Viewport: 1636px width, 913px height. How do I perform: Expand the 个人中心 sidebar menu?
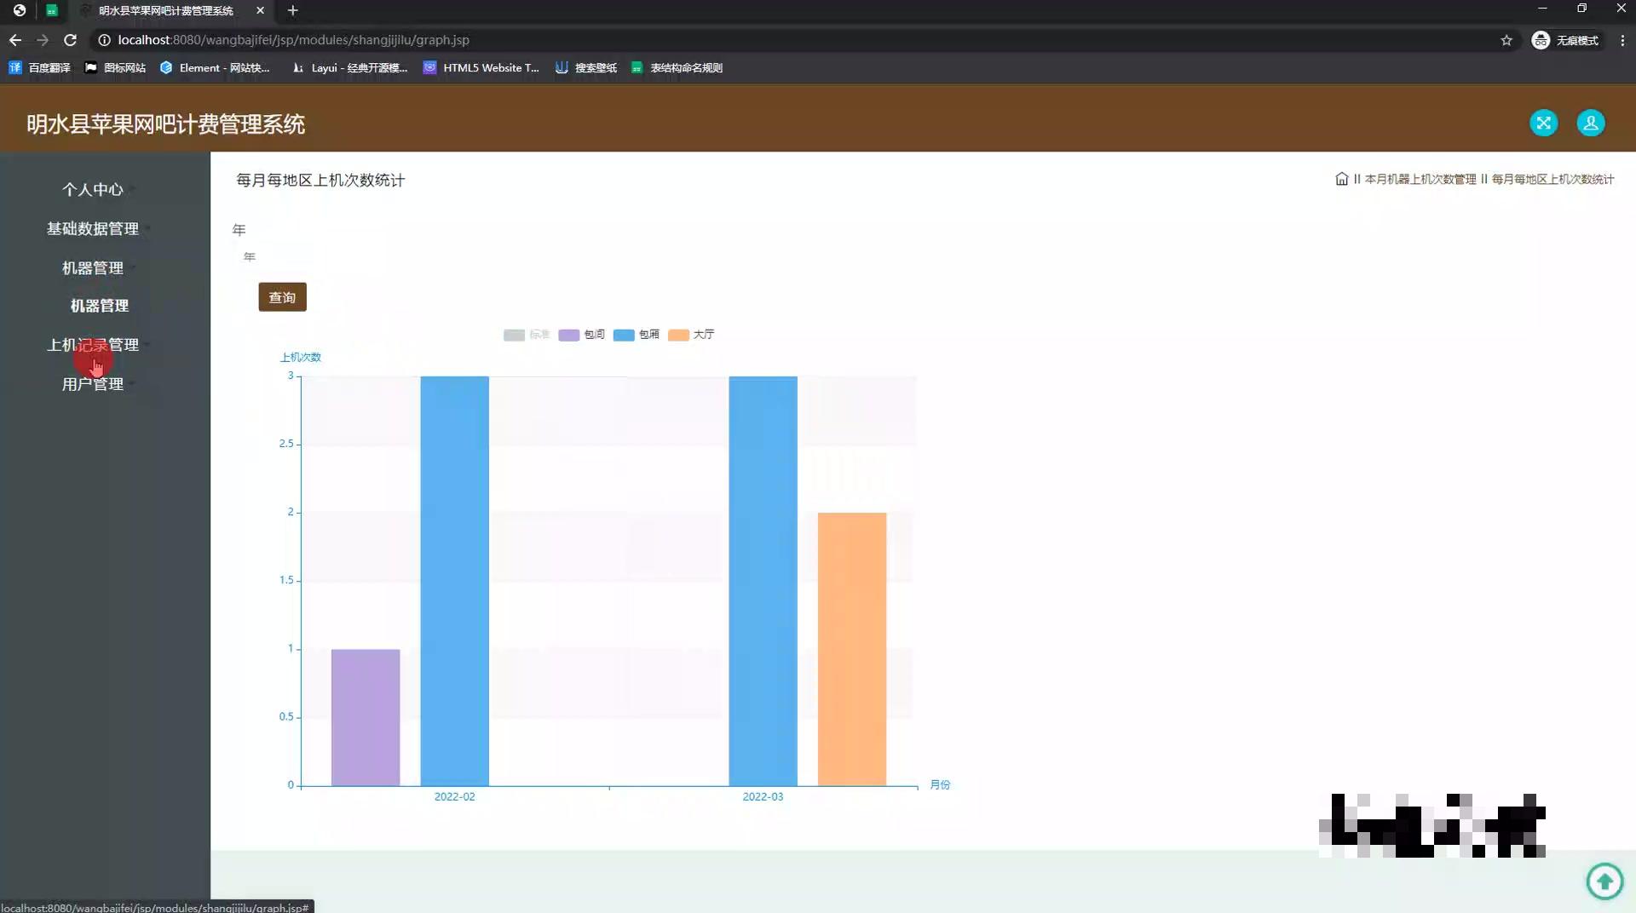(93, 189)
